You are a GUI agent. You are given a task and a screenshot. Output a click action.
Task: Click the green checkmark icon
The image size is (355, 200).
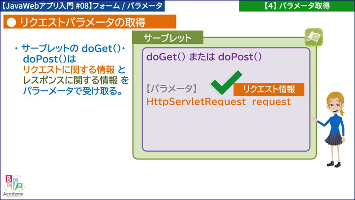pos(226,82)
